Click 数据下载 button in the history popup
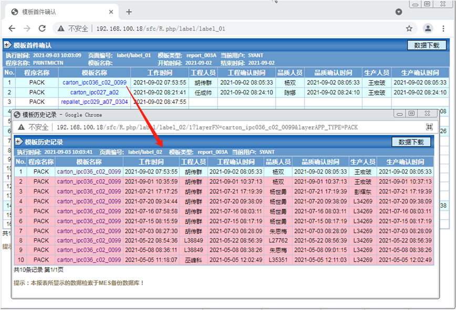 pos(411,142)
